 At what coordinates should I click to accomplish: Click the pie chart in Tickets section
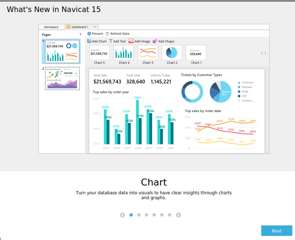pyautogui.click(x=221, y=92)
